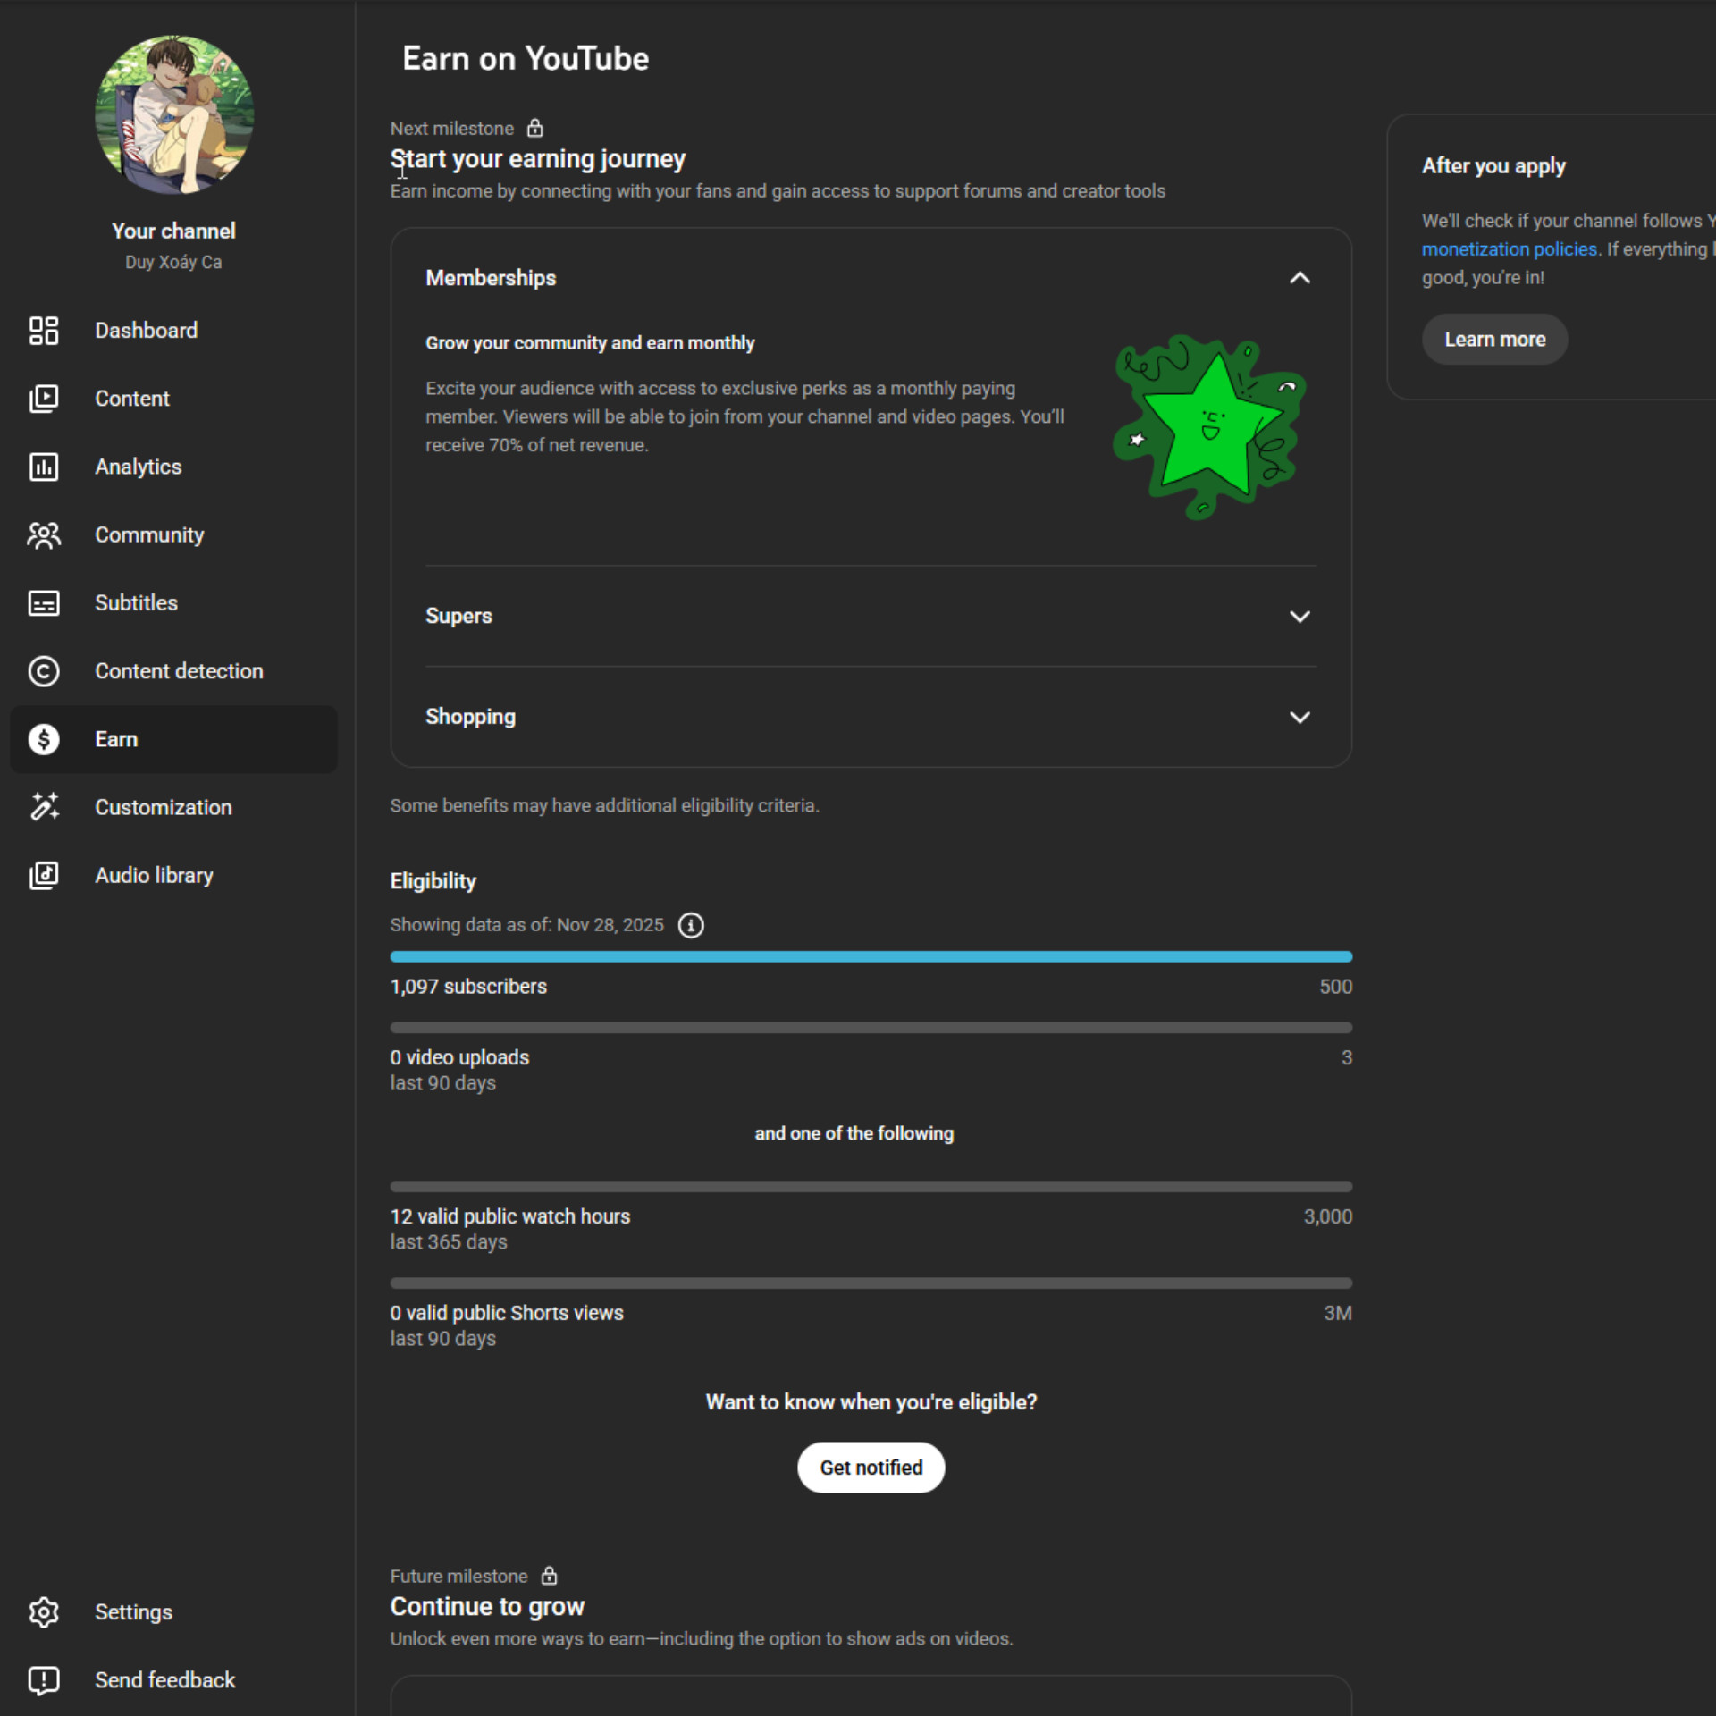Click the Learn more button
This screenshot has height=1716, width=1716.
[1494, 340]
